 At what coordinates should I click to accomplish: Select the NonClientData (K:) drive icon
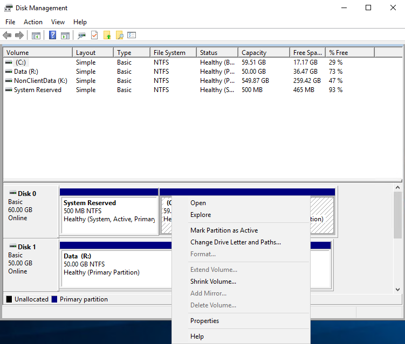coord(9,81)
